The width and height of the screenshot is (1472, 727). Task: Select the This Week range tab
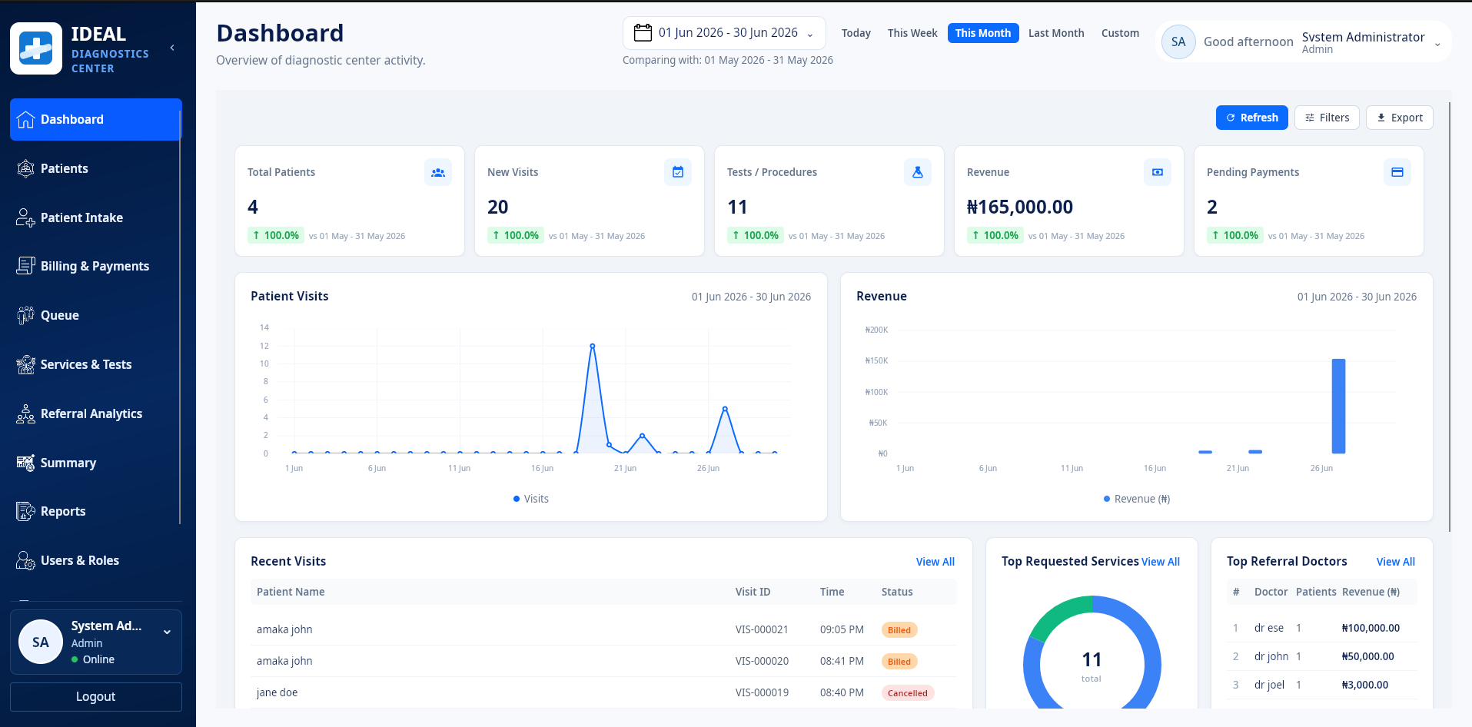point(912,33)
